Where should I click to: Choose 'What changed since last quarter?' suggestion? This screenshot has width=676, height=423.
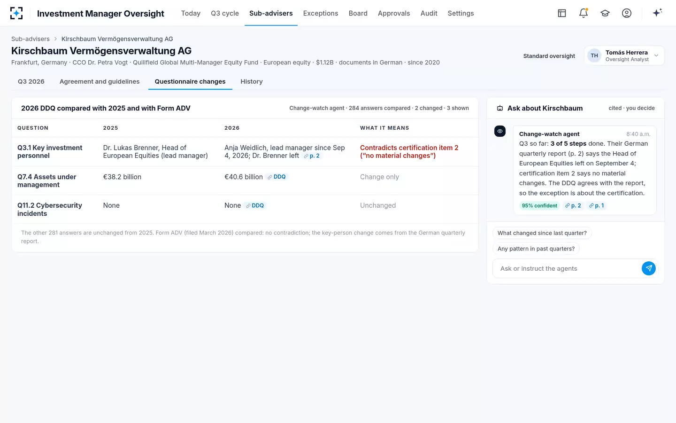tap(542, 233)
